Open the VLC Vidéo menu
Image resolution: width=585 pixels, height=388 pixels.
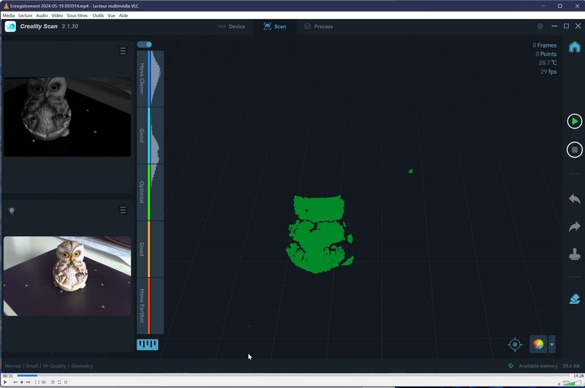(x=57, y=15)
